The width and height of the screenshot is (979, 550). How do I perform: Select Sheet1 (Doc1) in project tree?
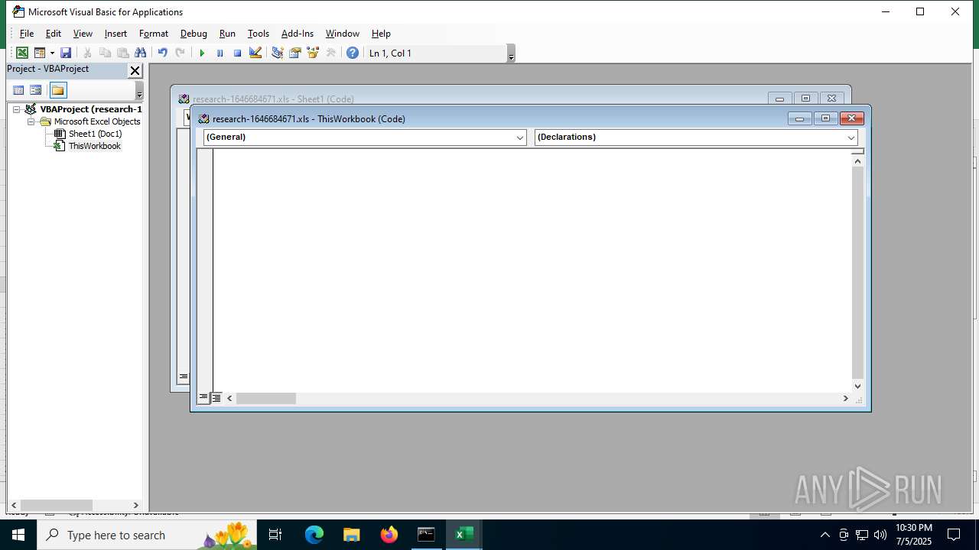tap(95, 134)
